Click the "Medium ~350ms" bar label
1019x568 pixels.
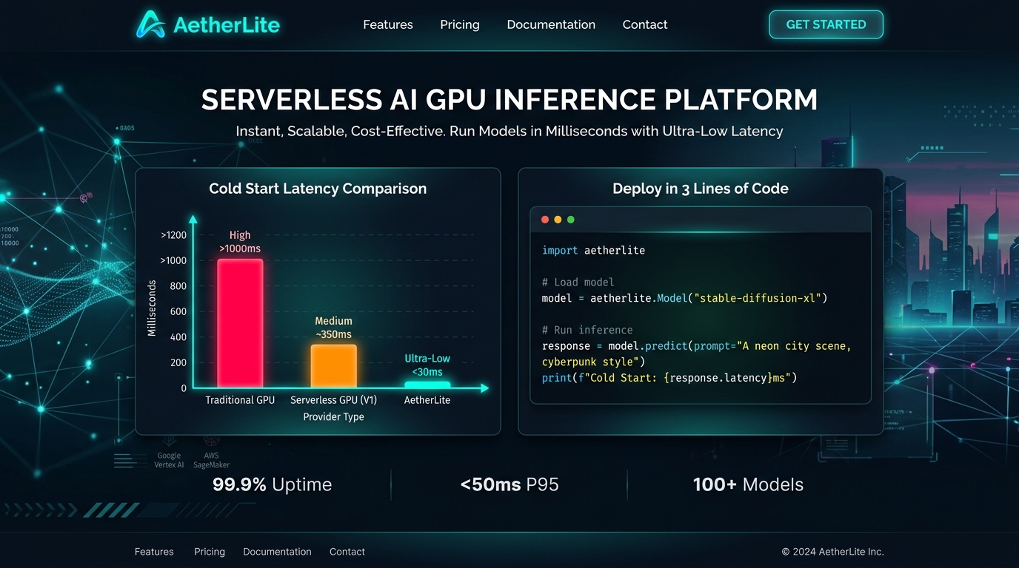333,328
